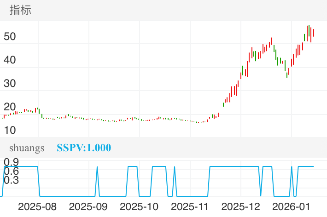Click the 指标 header label
Screen dimensions: 327x217
point(20,11)
